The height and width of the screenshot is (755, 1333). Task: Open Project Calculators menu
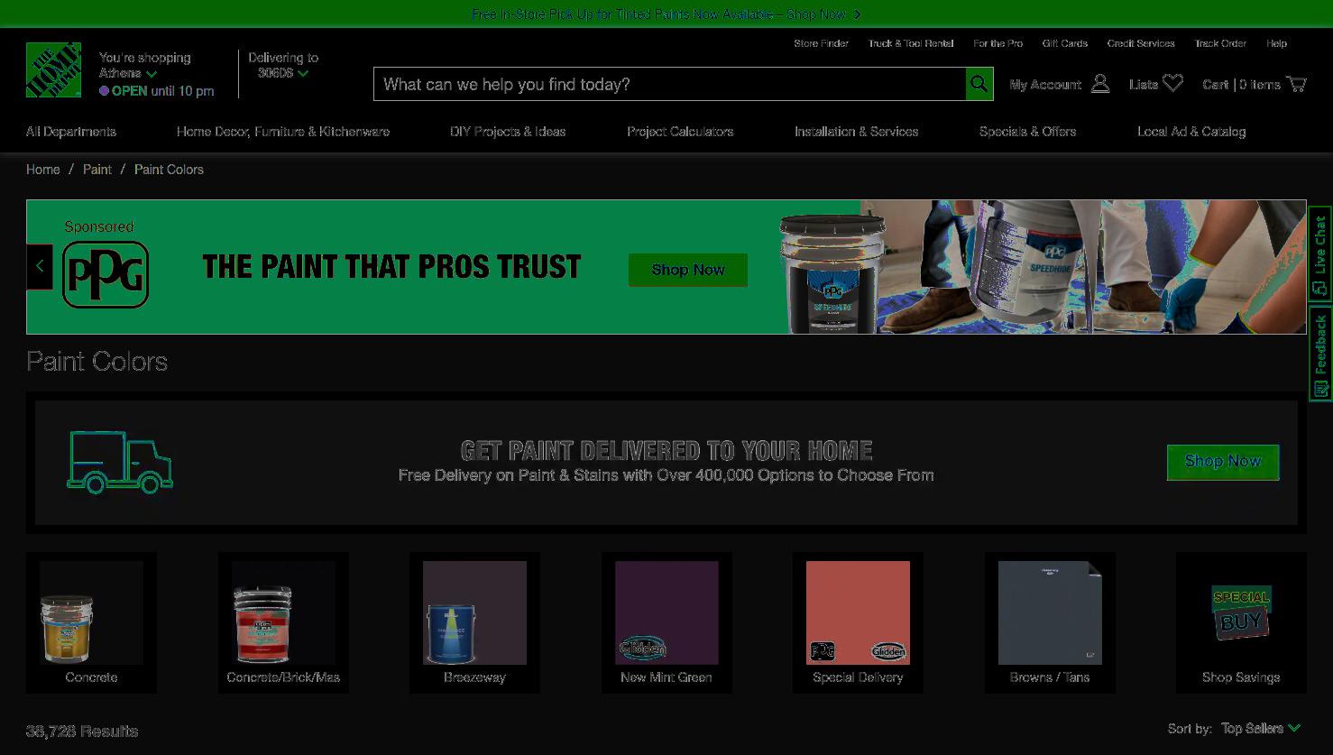tap(680, 131)
